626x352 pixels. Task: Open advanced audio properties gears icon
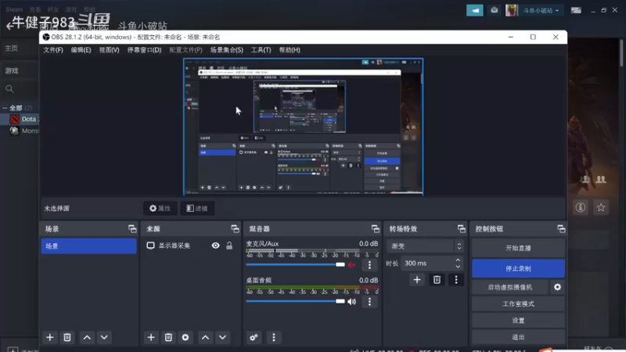[254, 338]
